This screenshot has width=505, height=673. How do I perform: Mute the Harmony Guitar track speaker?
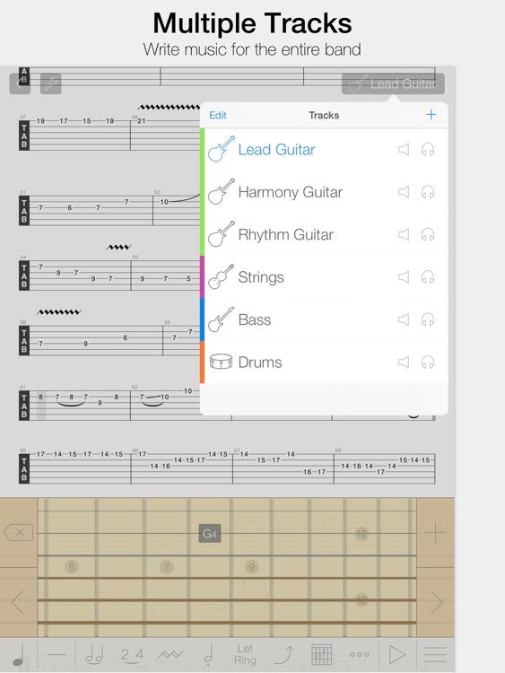404,192
